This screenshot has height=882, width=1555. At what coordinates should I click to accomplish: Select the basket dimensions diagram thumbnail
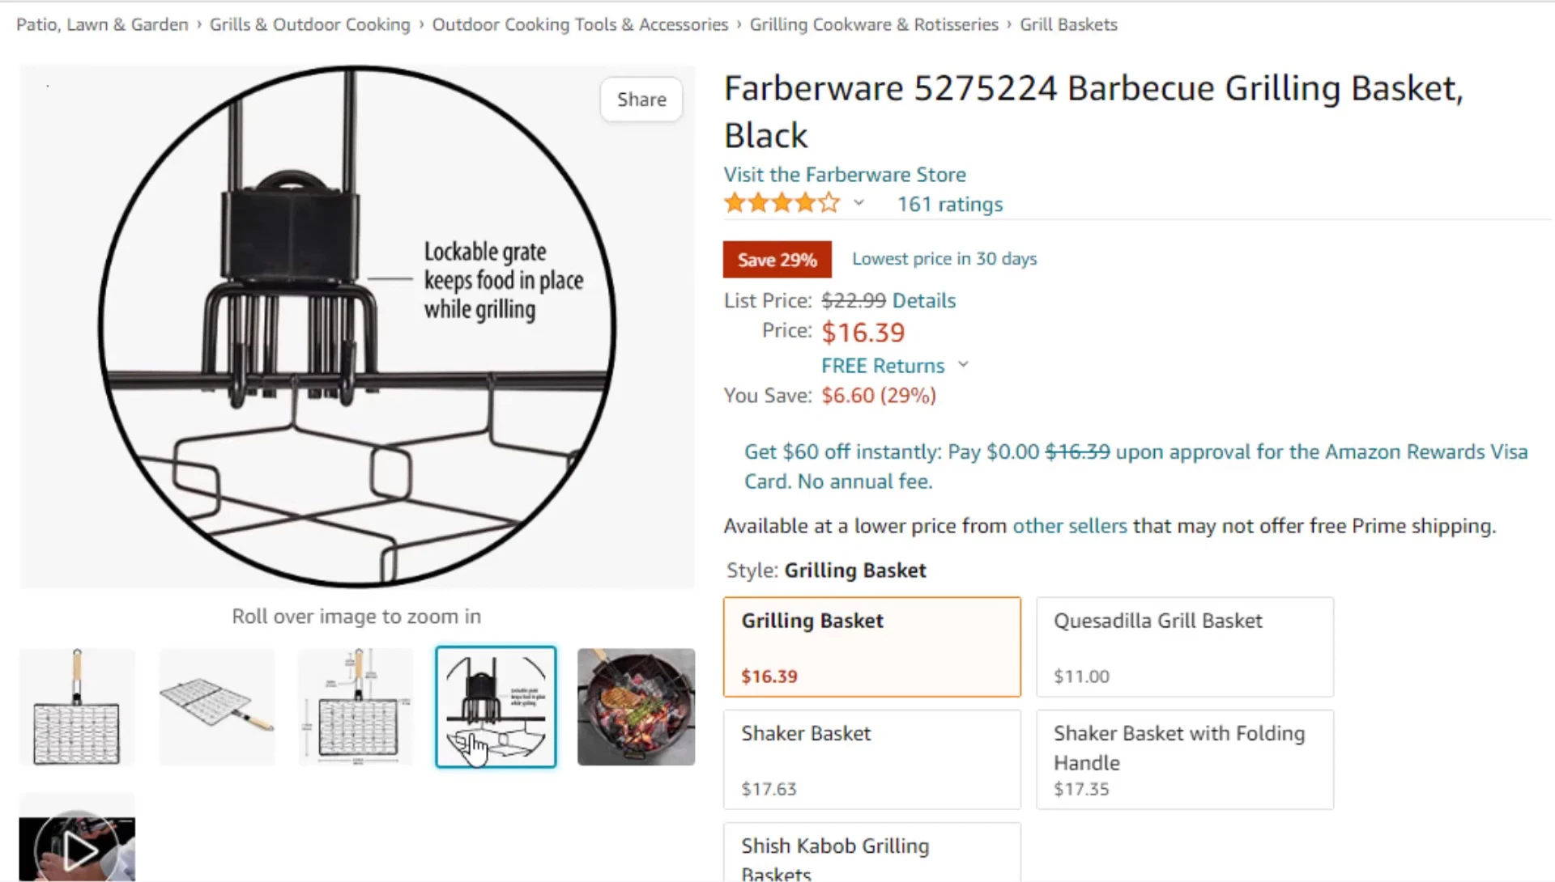[x=356, y=707]
